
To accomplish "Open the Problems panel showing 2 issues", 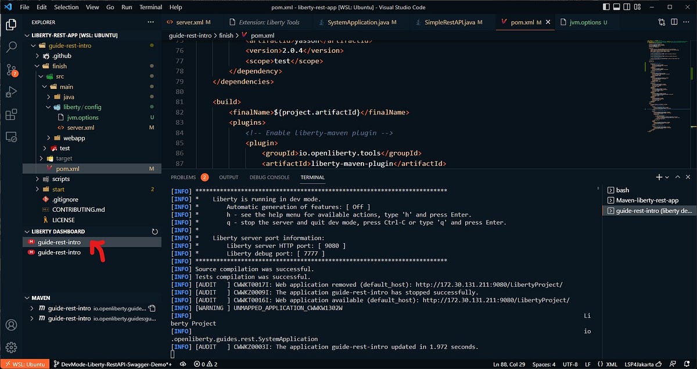I will pyautogui.click(x=183, y=178).
